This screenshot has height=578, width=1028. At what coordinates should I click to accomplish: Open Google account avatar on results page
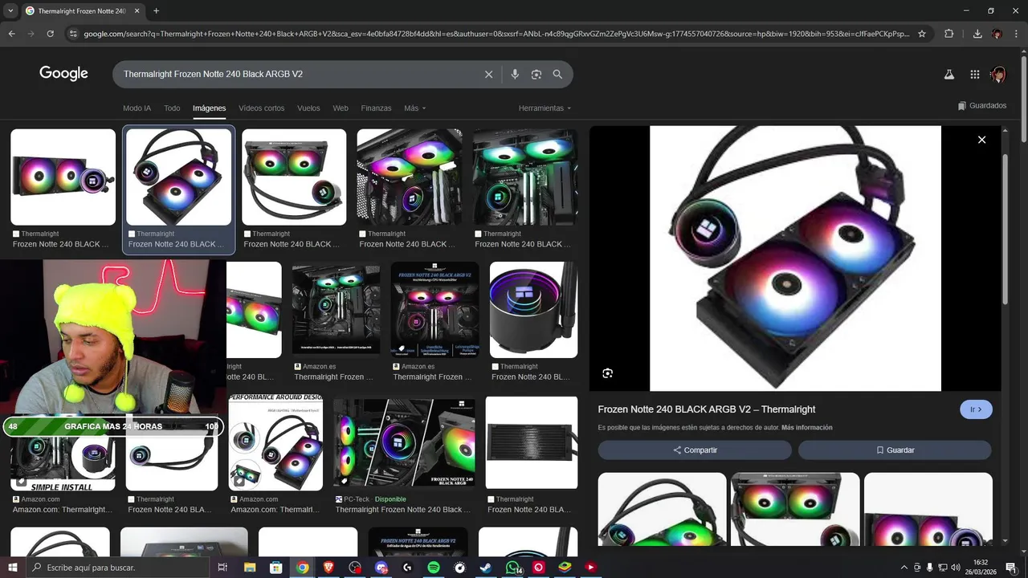pyautogui.click(x=998, y=75)
